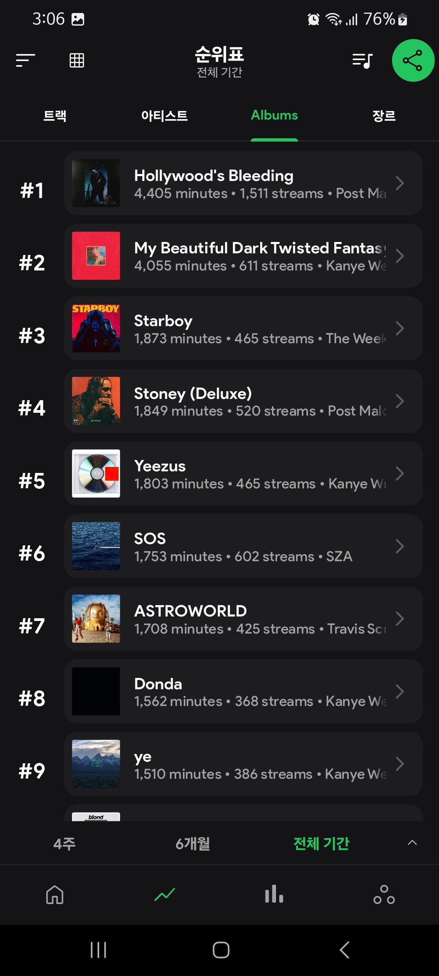
Task: Go to the home icon
Action: pyautogui.click(x=55, y=895)
